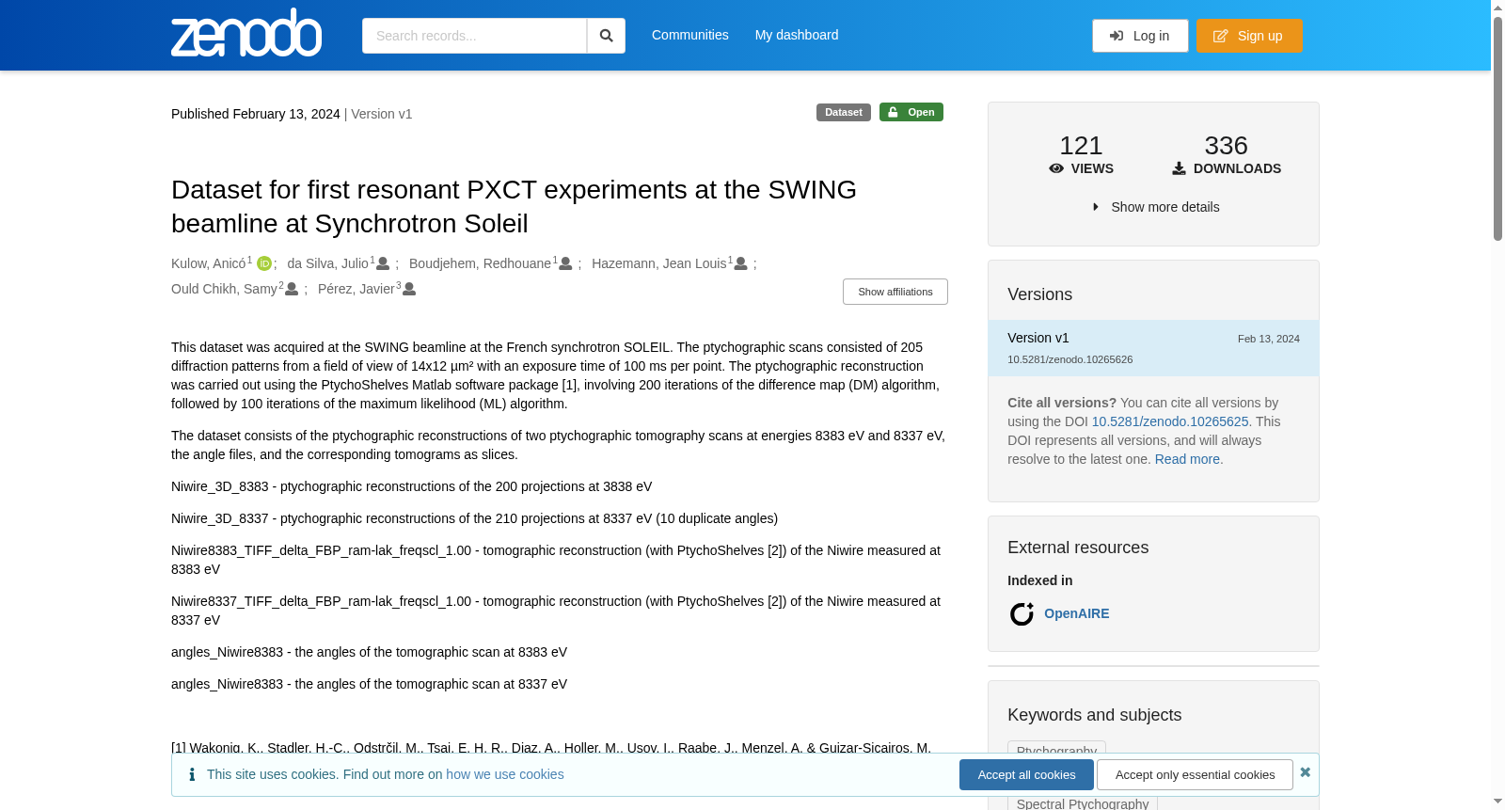Click the 336 downloads count

point(1227,146)
